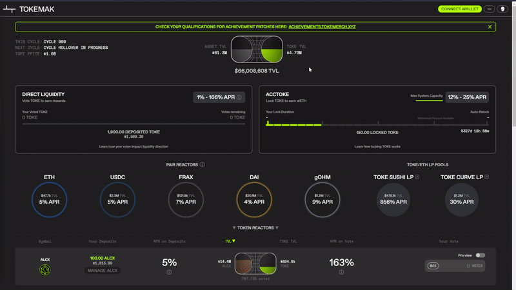Click info icon under 5% deposit APR
The image size is (516, 290).
(x=169, y=272)
